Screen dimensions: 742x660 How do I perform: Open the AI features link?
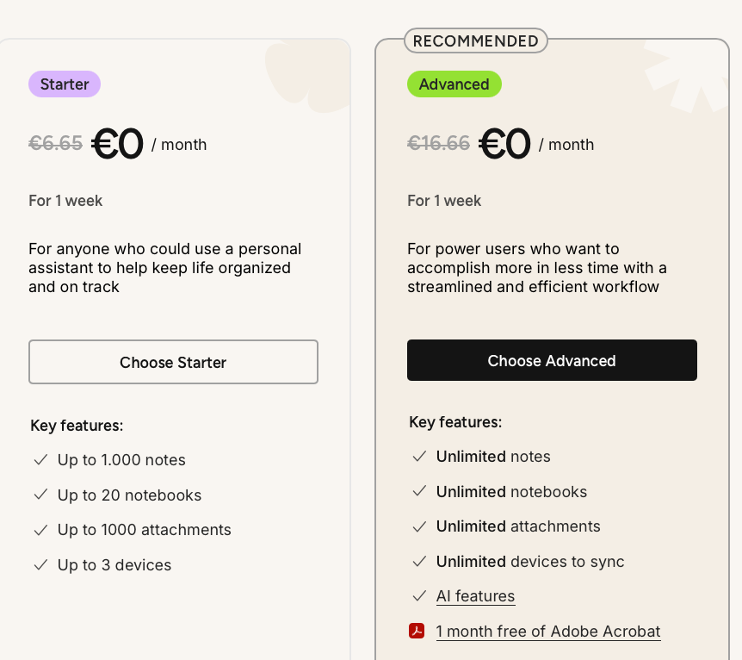click(475, 596)
